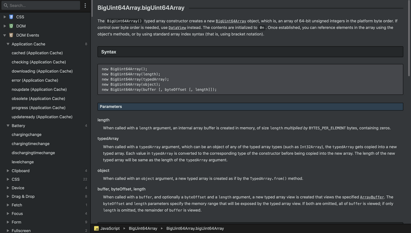Screen dimensions: 411x233
Task: Go to JavaScript in the breadcrumb
Action: pyautogui.click(x=110, y=228)
